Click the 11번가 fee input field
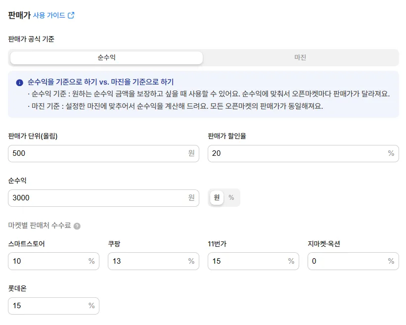 (x=253, y=261)
